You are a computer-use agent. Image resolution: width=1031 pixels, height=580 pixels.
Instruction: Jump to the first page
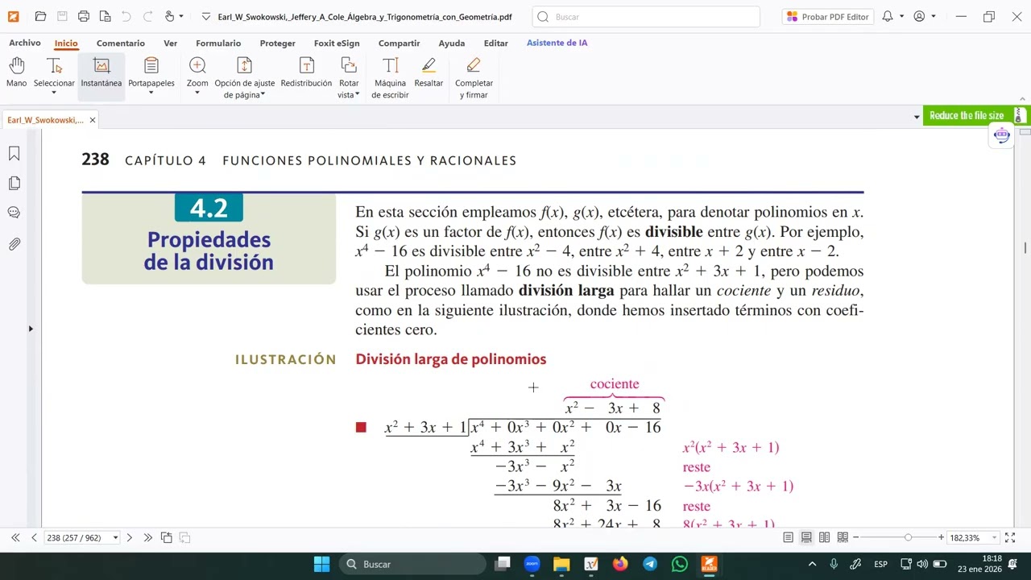coord(15,537)
